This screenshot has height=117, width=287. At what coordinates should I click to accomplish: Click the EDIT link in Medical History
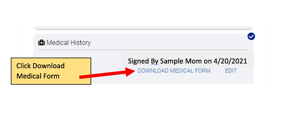coord(231,71)
